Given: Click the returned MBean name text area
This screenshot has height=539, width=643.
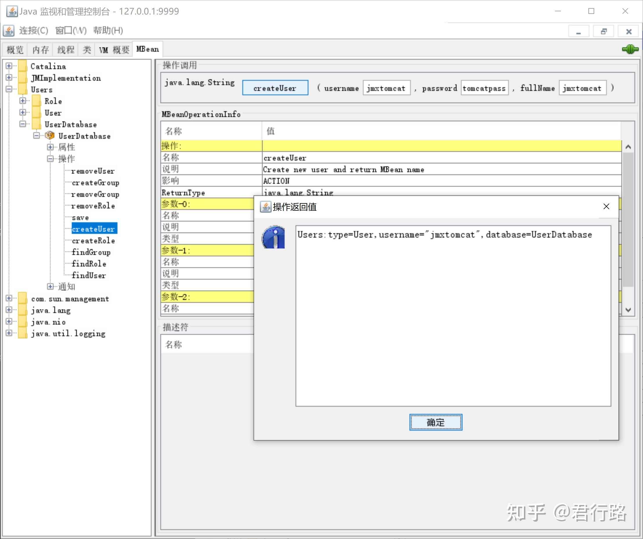Looking at the screenshot, I should 453,316.
